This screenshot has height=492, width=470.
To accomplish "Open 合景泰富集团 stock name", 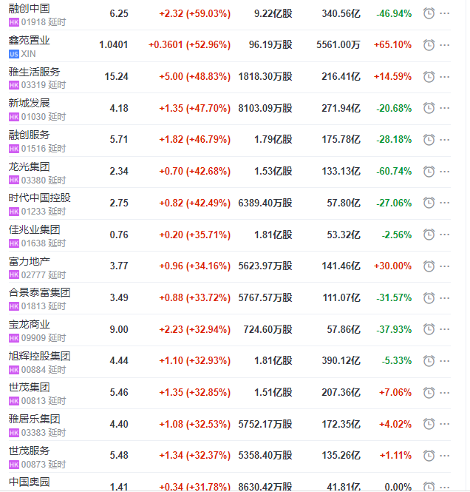I will (x=39, y=292).
